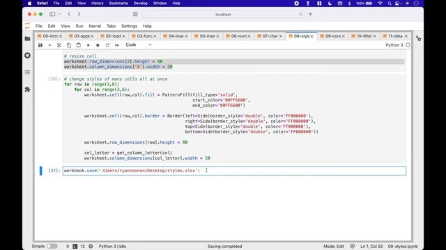
Task: Open the table of contents sidebar icon
Action: point(28,72)
